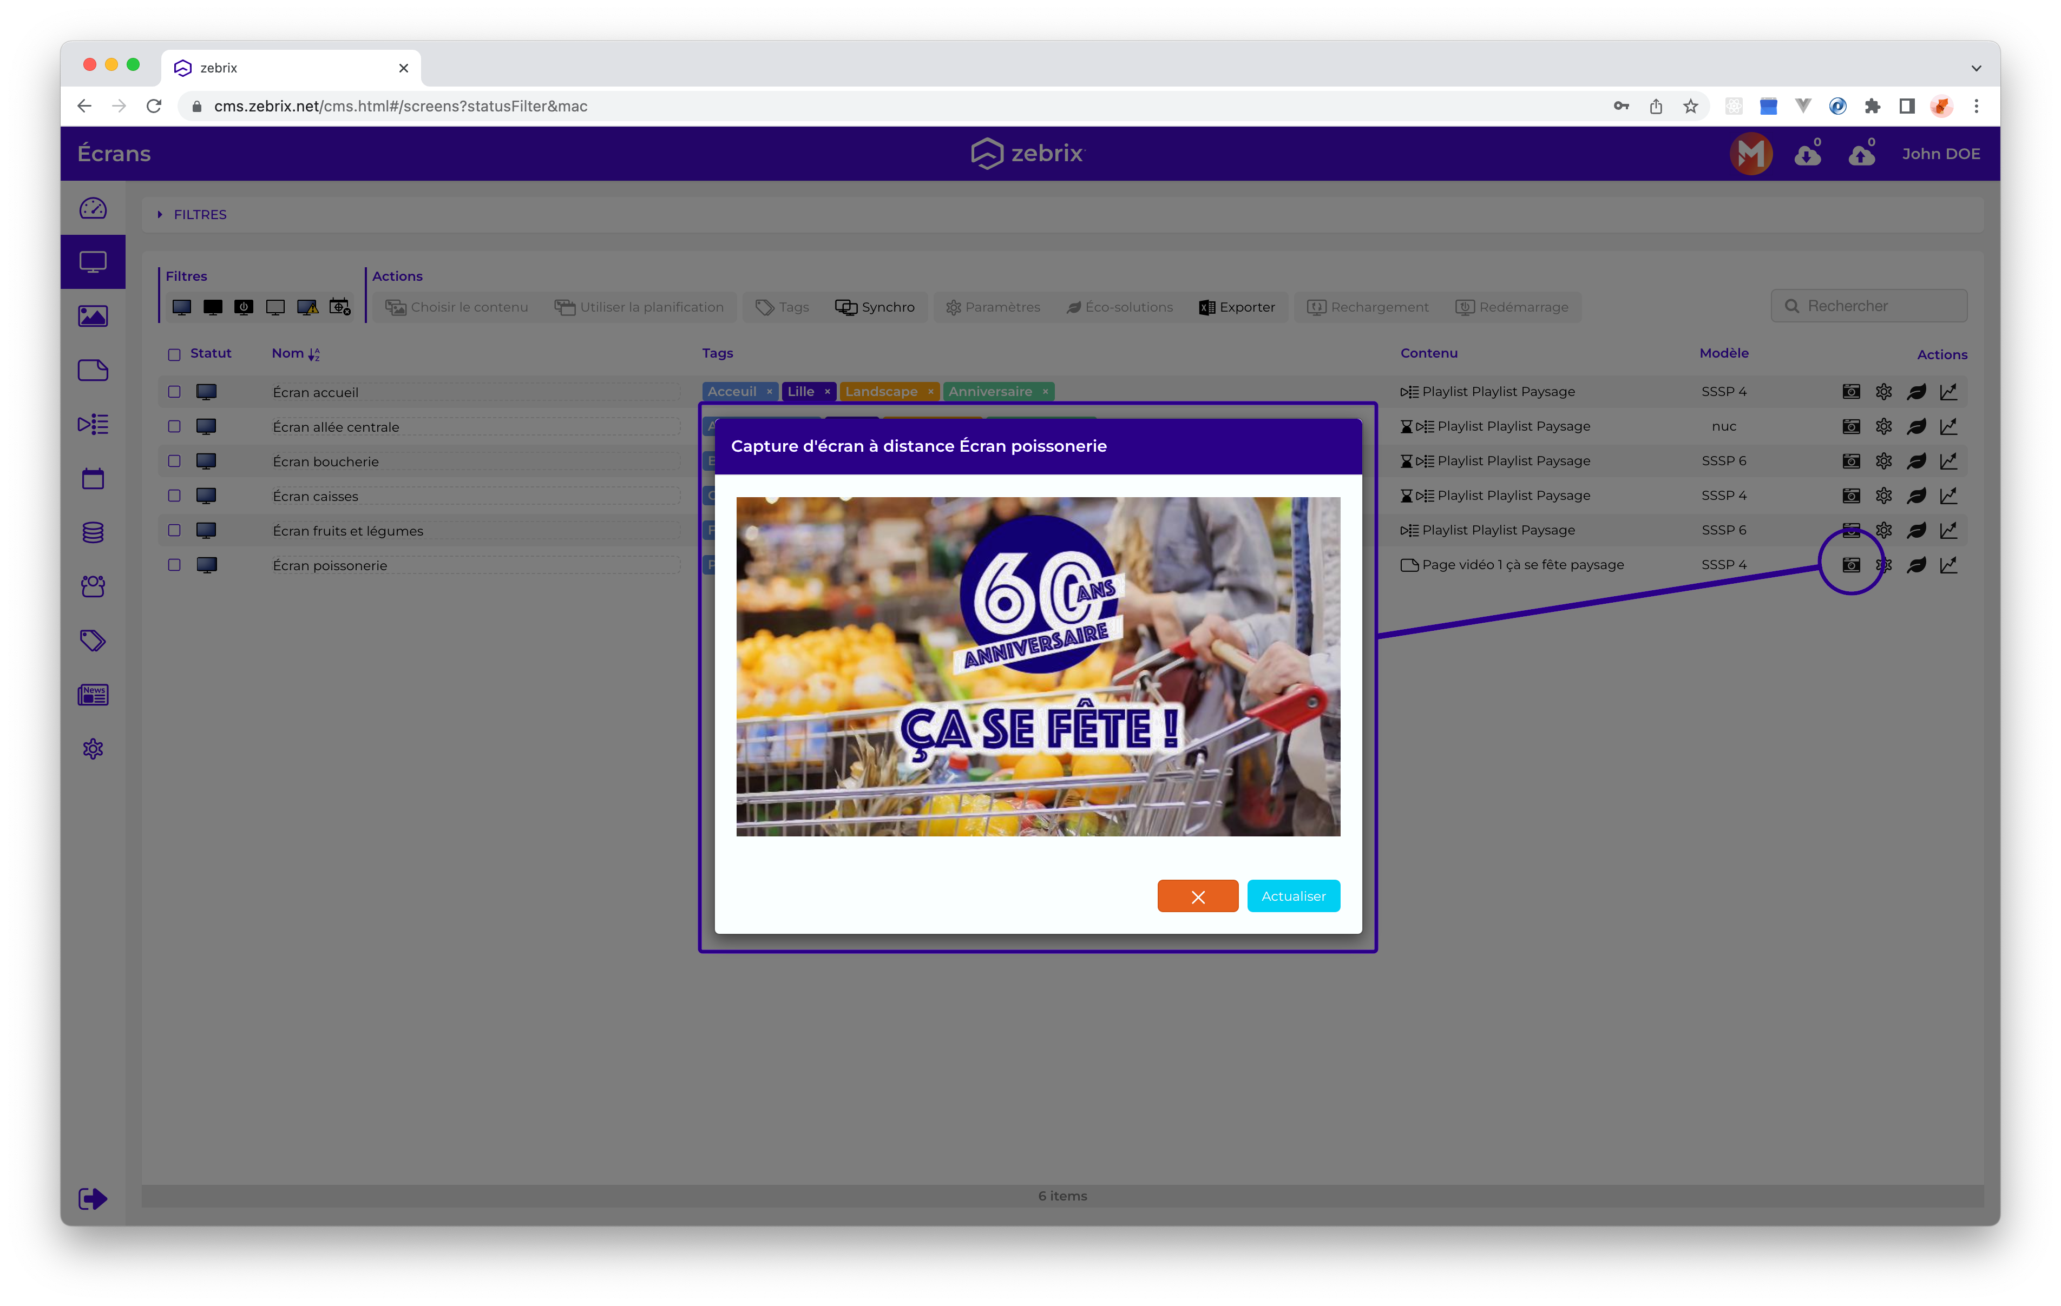Open the browser tab list chevron

click(x=1976, y=69)
